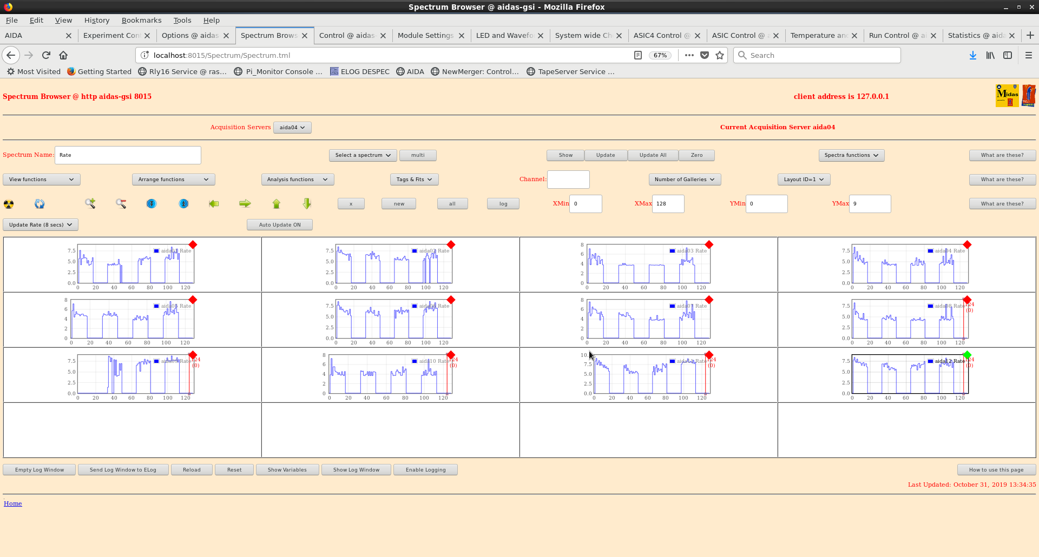
Task: Select the aida07 Rate spectrum plot
Action: (x=648, y=320)
